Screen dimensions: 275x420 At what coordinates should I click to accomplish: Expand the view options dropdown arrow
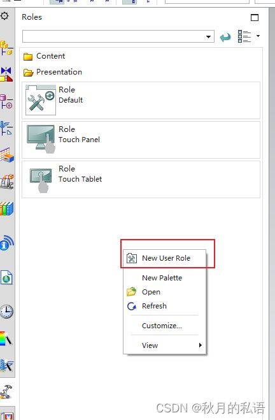coord(258,36)
